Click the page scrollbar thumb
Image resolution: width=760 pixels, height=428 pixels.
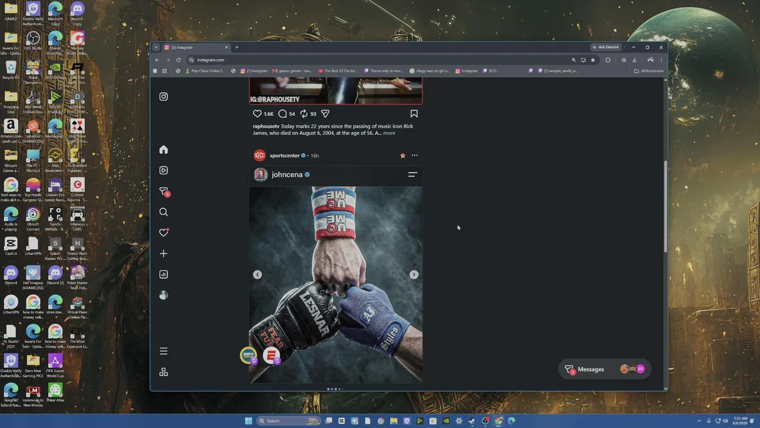(665, 206)
